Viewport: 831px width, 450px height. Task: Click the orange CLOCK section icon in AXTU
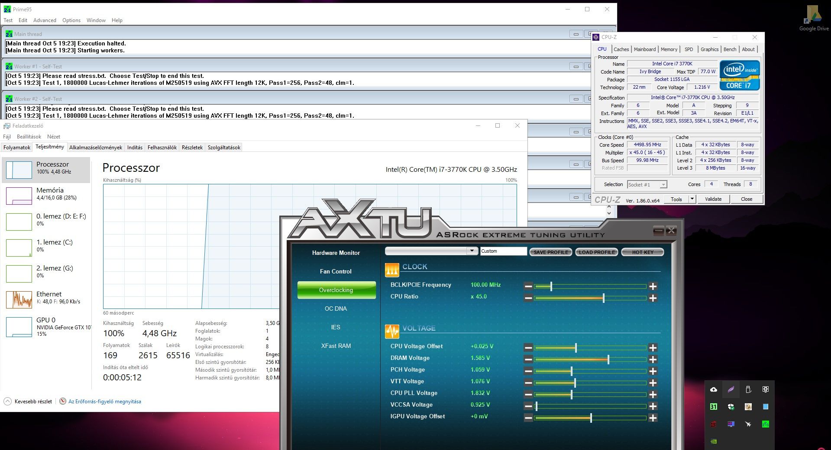click(392, 270)
